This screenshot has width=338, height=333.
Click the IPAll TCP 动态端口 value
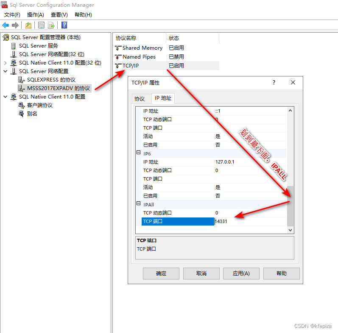point(251,213)
